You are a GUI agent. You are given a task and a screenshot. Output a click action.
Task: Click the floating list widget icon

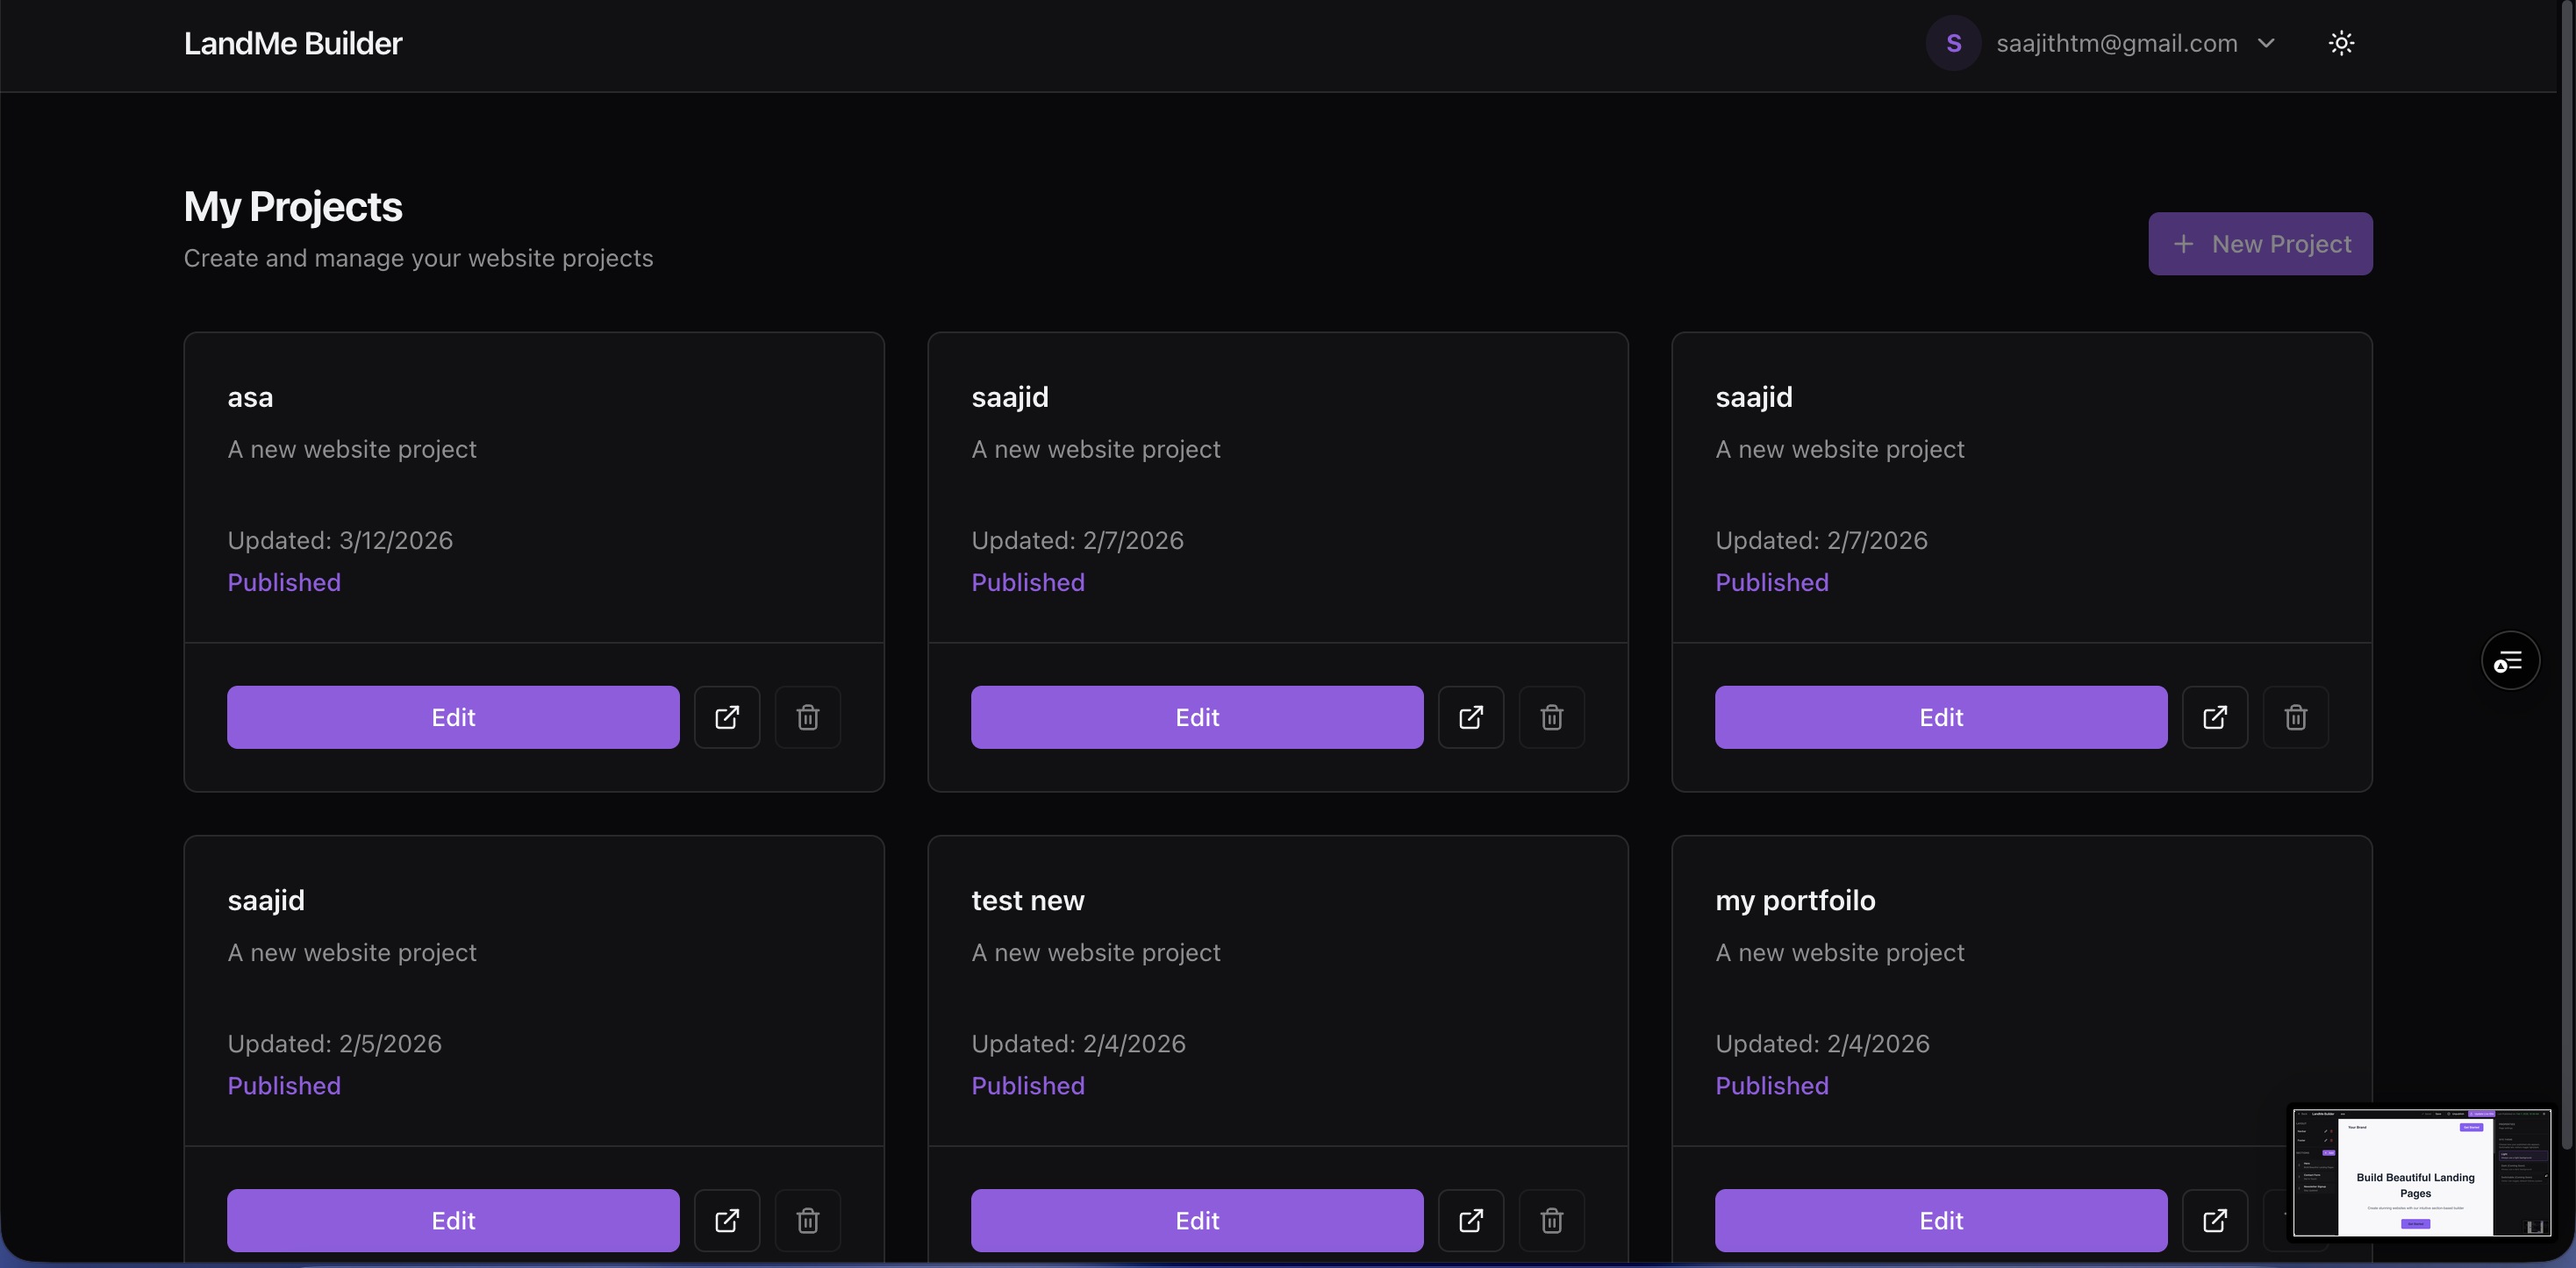[2510, 660]
